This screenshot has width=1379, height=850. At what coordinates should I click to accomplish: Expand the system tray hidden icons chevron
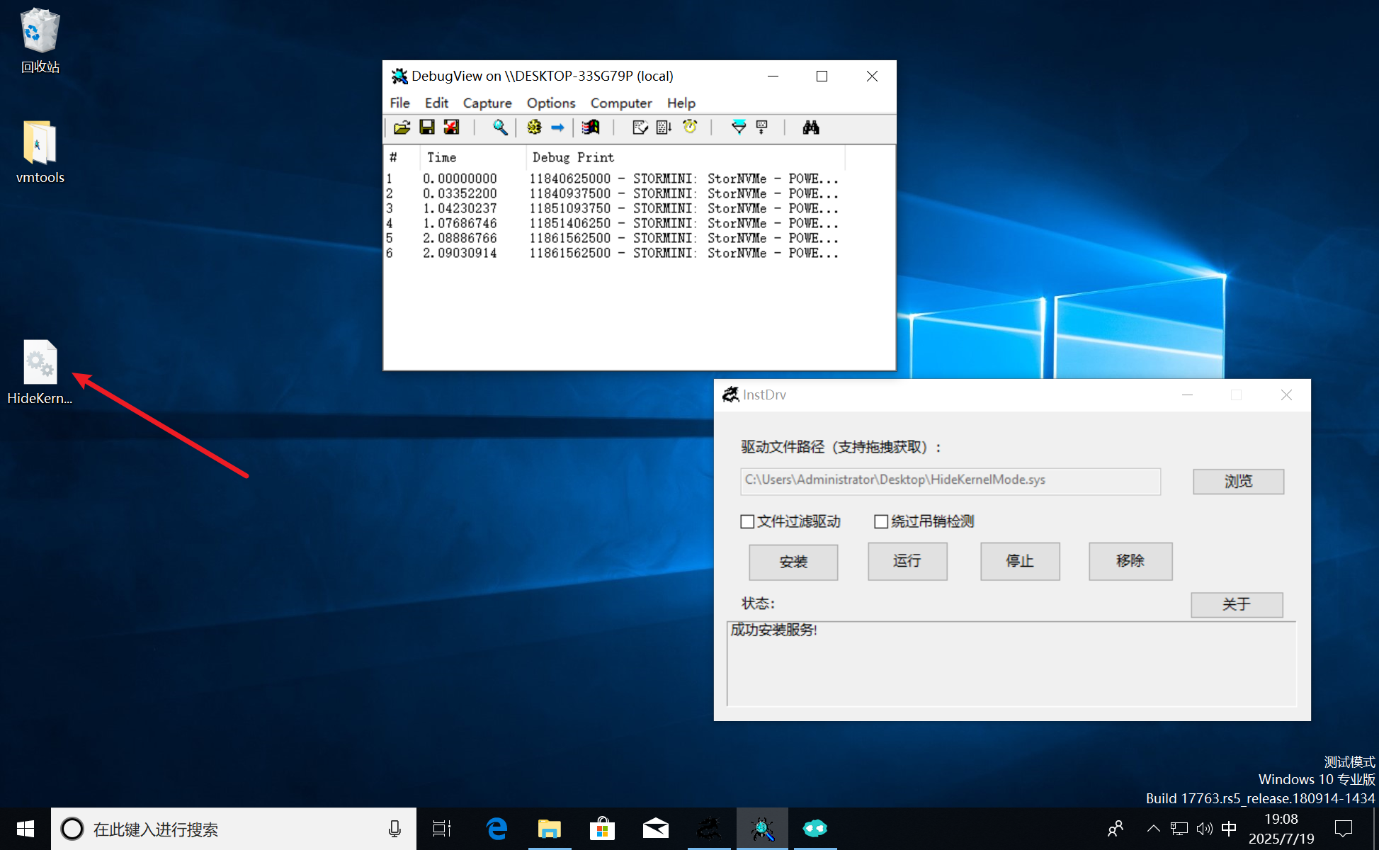pos(1153,828)
